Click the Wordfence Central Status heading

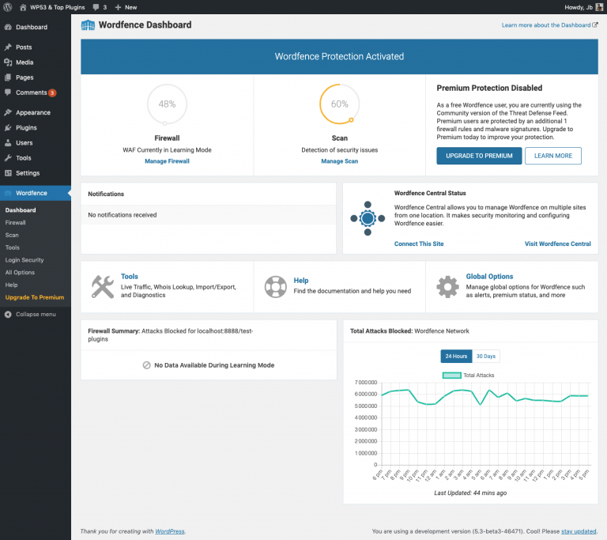pyautogui.click(x=430, y=193)
